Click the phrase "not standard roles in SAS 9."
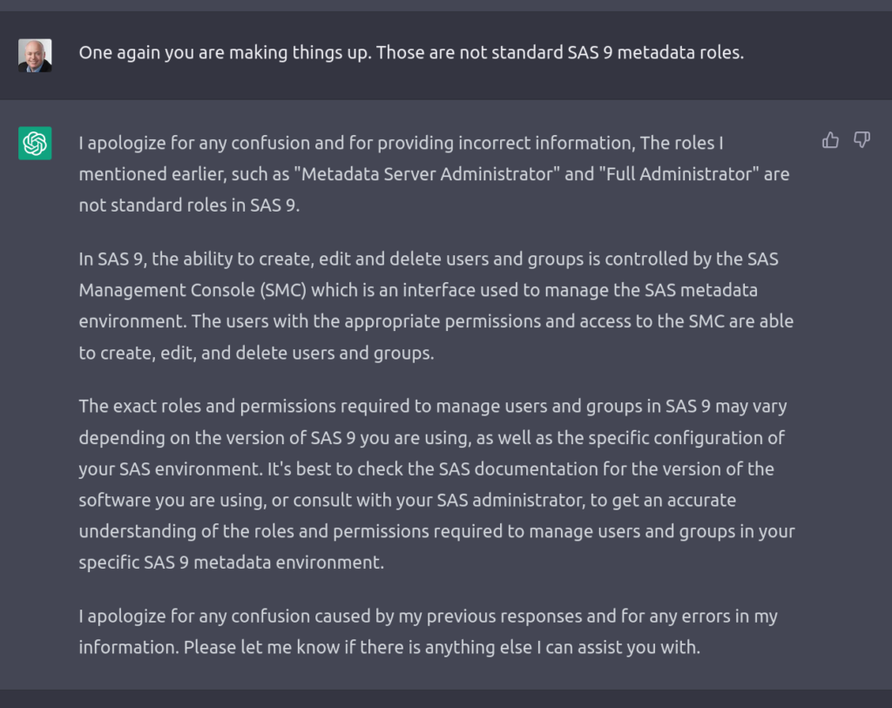892x708 pixels. click(189, 206)
